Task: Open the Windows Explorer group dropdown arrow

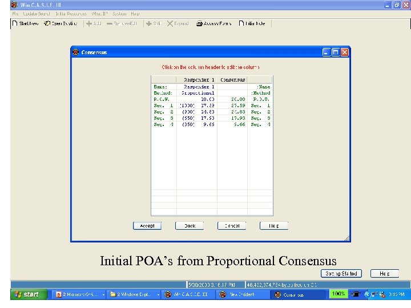Action: point(158,295)
